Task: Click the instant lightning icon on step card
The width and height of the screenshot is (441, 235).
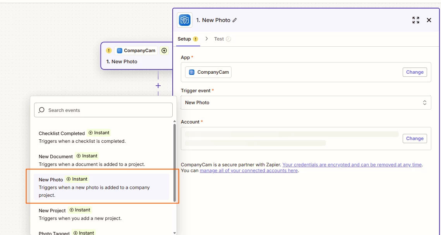Action: pyautogui.click(x=164, y=51)
